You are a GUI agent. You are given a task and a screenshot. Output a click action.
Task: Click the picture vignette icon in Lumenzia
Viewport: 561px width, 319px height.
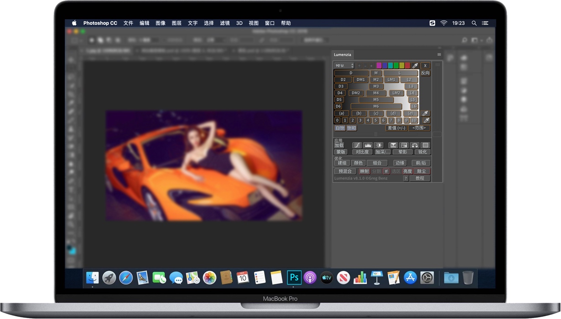coord(426,145)
